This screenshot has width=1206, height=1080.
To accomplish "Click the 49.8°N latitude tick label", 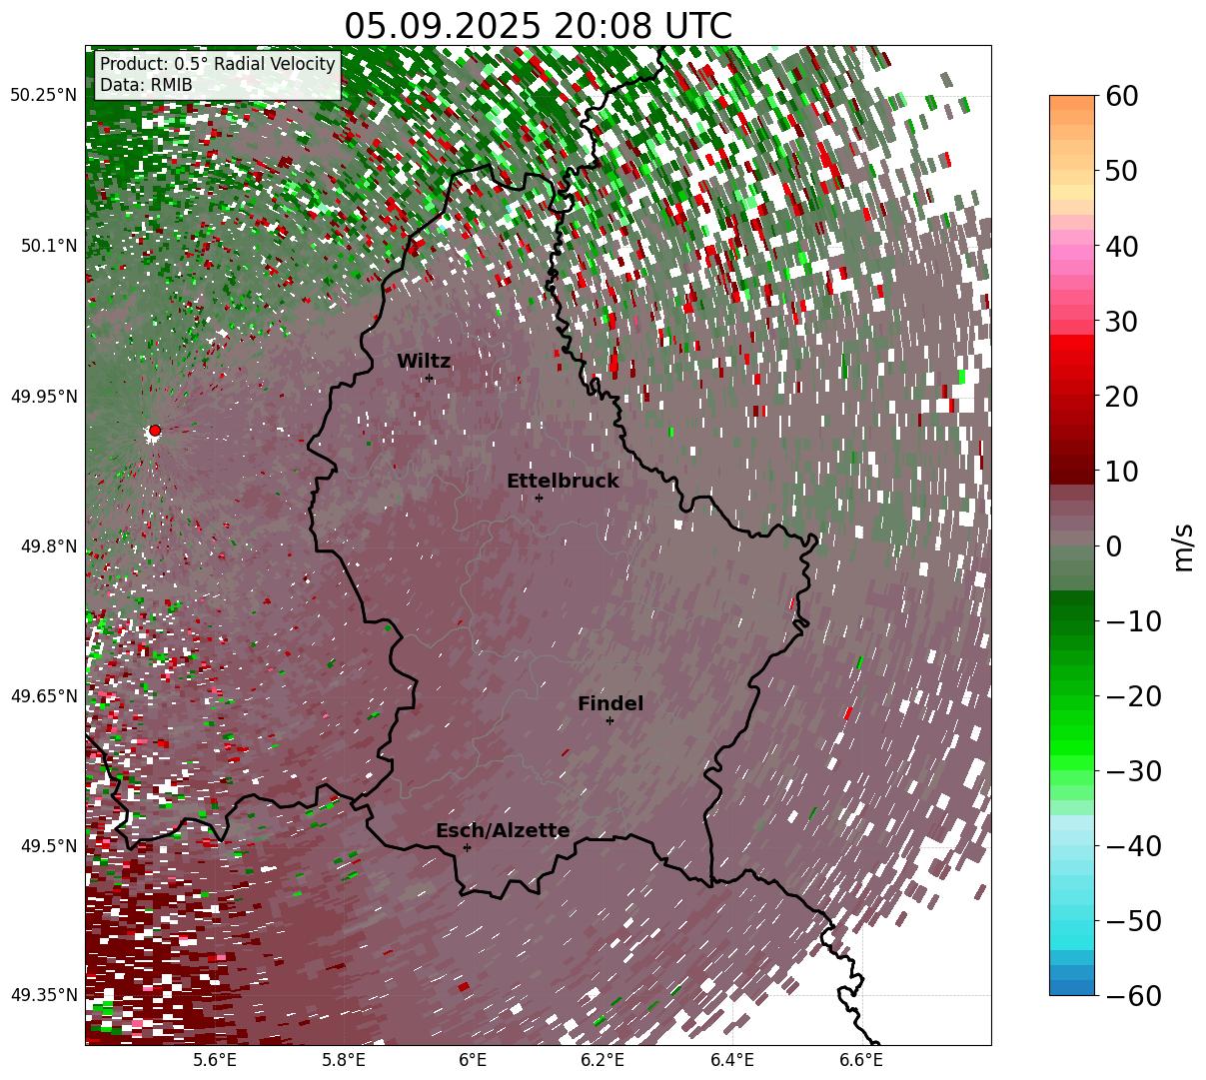I will (x=49, y=546).
